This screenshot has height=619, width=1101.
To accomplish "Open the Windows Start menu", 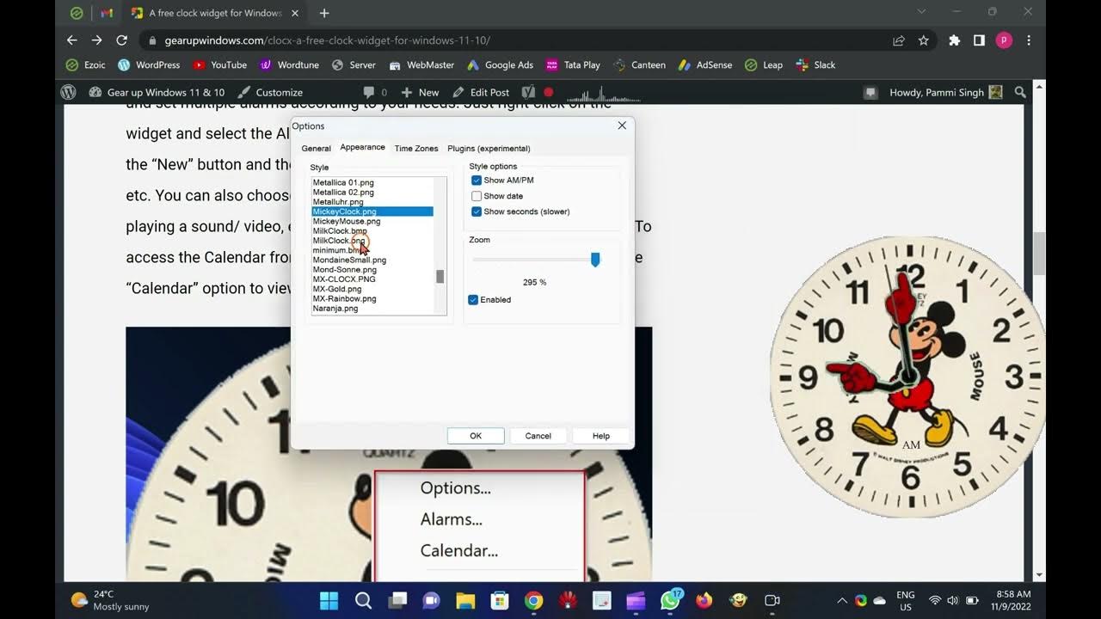I will (329, 600).
